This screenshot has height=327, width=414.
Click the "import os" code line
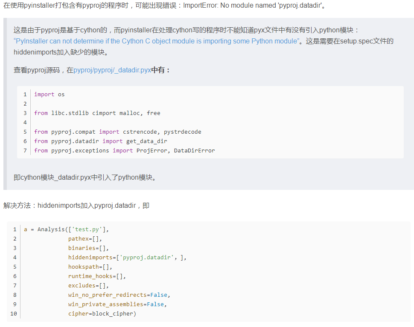(50, 95)
